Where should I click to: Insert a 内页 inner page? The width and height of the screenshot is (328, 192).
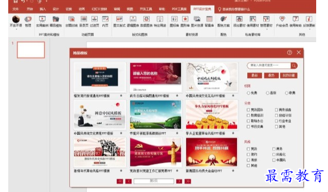(105, 22)
